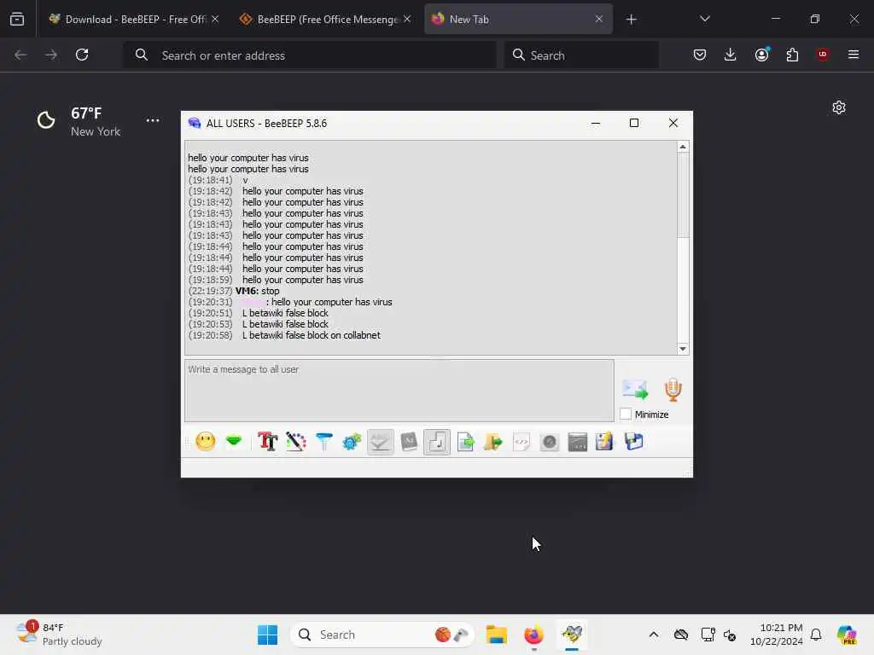Image resolution: width=874 pixels, height=655 pixels.
Task: Click the blue funnel filter icon
Action: [323, 442]
